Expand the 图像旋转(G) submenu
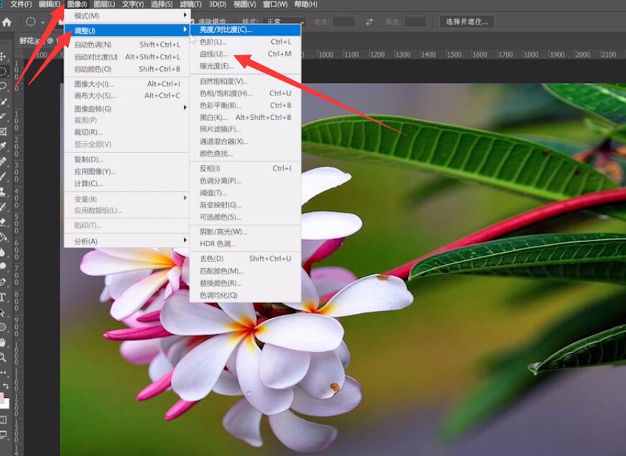This screenshot has height=456, width=626. click(x=126, y=108)
